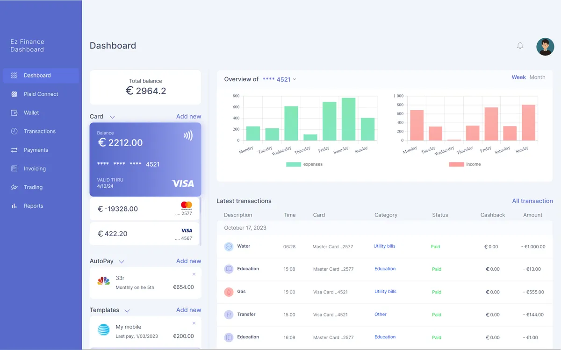
Task: Click the NBC peacock logo in AutoPay
Action: pyautogui.click(x=103, y=281)
